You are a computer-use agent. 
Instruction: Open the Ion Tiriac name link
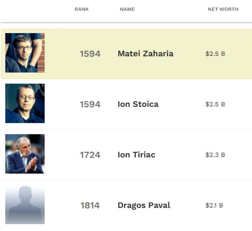136,155
